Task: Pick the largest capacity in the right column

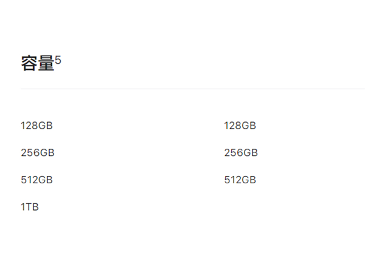Action: click(240, 180)
